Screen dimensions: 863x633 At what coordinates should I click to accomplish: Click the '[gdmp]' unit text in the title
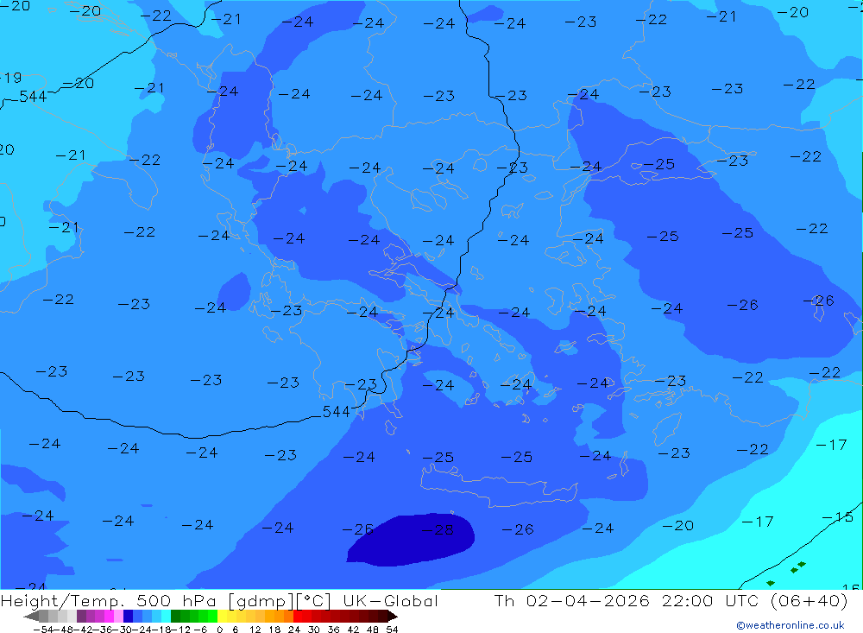(261, 601)
